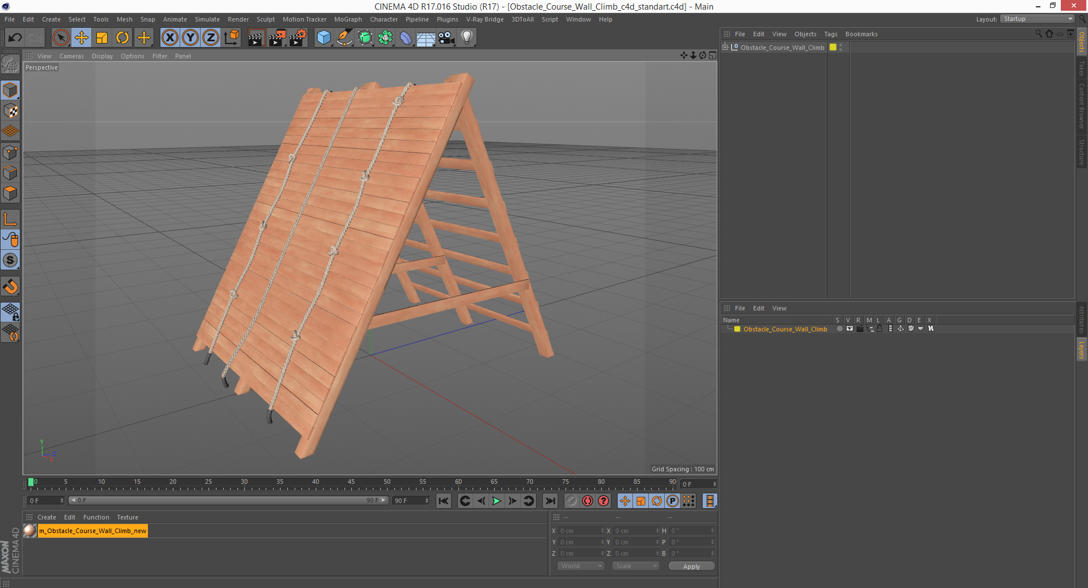Open the Simulate menu
This screenshot has width=1088, height=588.
click(x=207, y=19)
